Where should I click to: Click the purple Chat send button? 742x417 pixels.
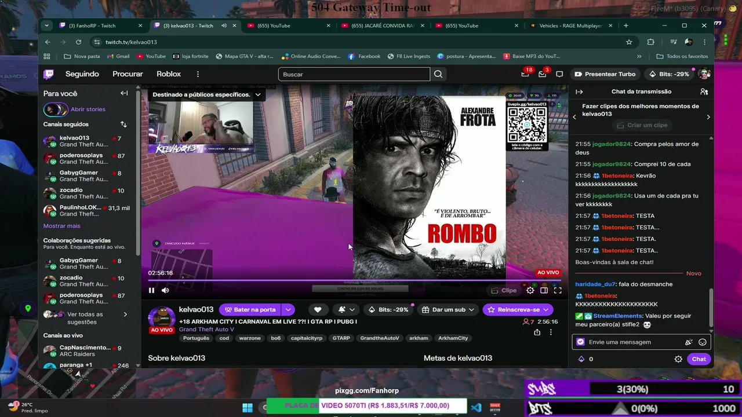699,359
